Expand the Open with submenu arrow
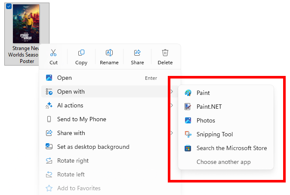 click(171, 91)
